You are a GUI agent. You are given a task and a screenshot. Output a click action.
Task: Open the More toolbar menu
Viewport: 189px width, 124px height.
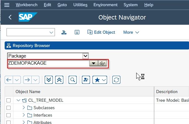[131, 32]
